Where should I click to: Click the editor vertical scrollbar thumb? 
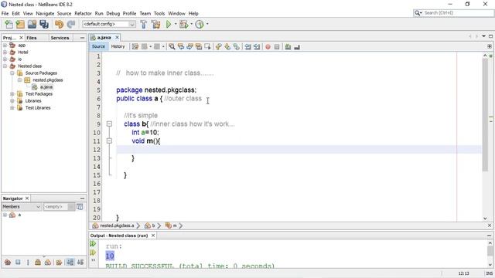(x=485, y=115)
